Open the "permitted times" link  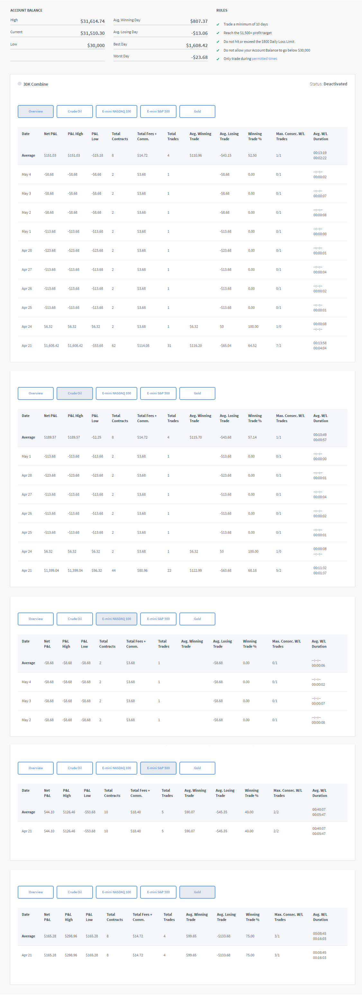[x=264, y=59]
